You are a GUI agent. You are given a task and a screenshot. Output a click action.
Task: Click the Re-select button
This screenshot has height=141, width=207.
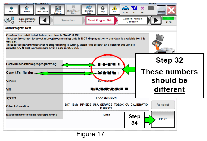pyautogui.click(x=163, y=105)
